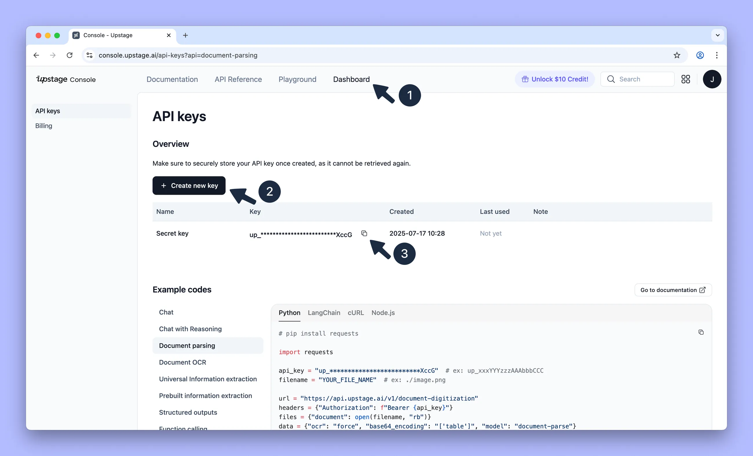This screenshot has width=753, height=456.
Task: Focus the Search input field
Action: (x=642, y=79)
